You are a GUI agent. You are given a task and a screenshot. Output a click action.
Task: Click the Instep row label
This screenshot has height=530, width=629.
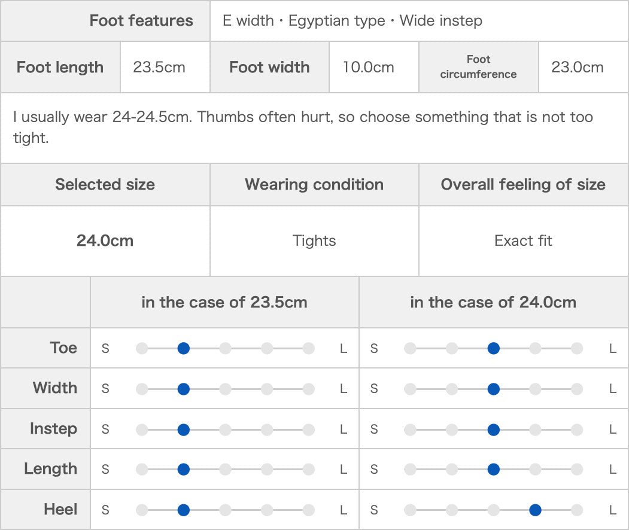pos(53,429)
